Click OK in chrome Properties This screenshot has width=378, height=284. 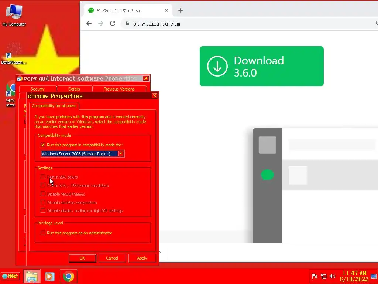pos(82,258)
